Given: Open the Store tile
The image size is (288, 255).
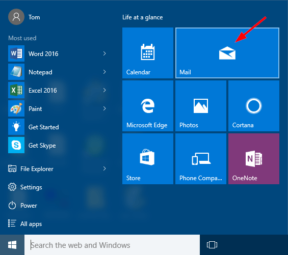Looking at the screenshot, I should 148,159.
